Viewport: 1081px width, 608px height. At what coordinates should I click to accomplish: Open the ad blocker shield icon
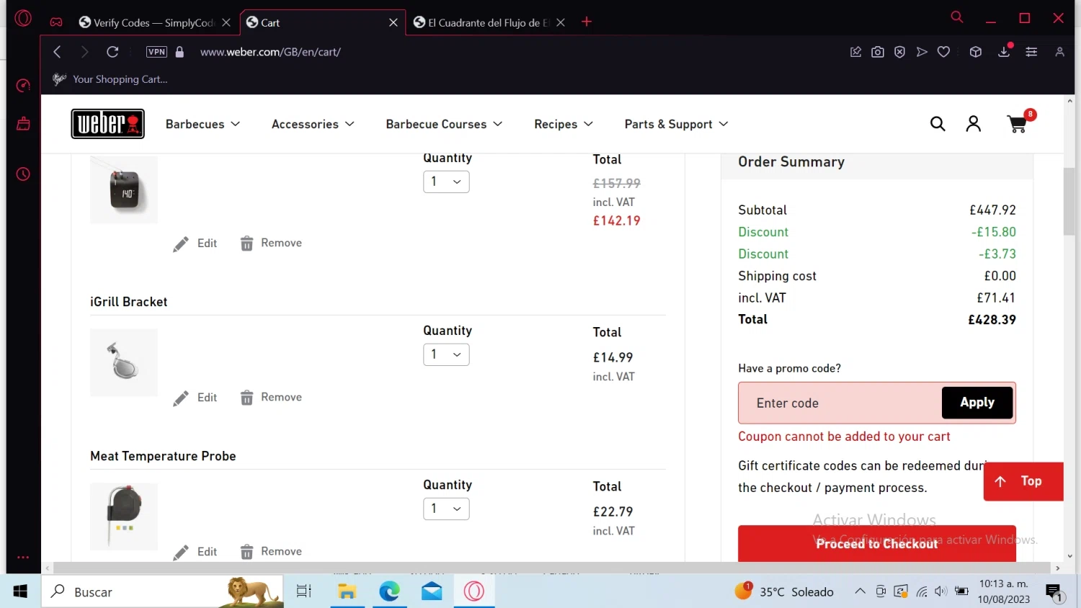click(x=899, y=52)
